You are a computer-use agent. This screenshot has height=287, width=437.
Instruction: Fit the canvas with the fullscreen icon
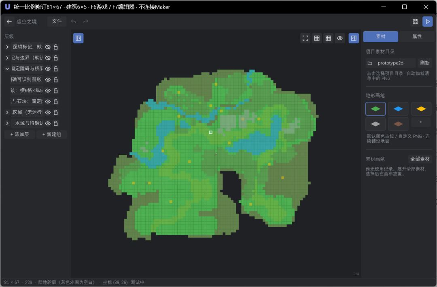(x=305, y=38)
